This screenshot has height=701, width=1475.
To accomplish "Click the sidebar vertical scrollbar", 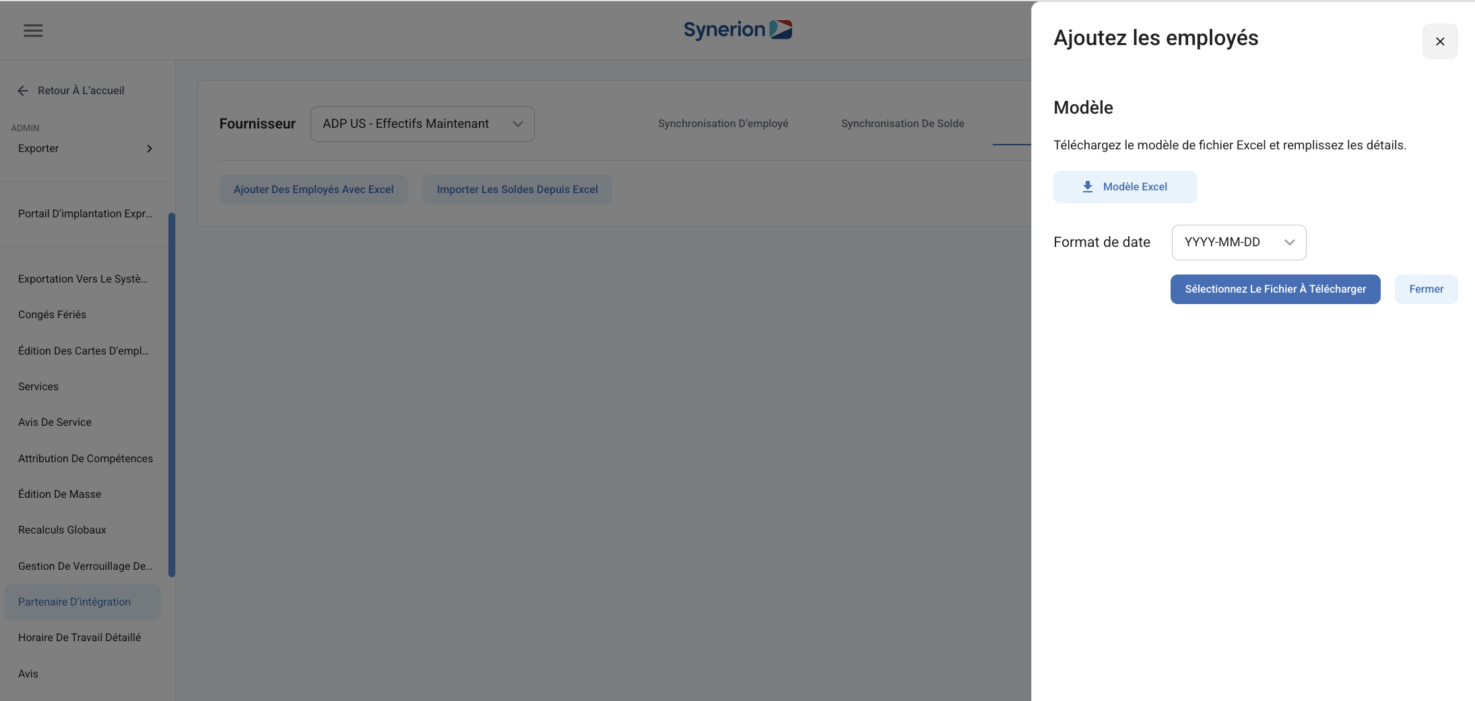I will tap(172, 395).
